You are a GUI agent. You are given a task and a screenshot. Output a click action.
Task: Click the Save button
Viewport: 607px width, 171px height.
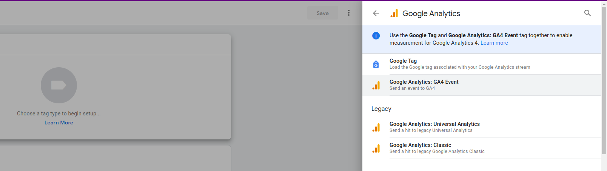coord(323,13)
